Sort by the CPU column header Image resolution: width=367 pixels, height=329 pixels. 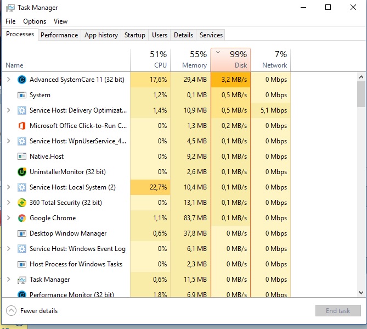(x=150, y=60)
